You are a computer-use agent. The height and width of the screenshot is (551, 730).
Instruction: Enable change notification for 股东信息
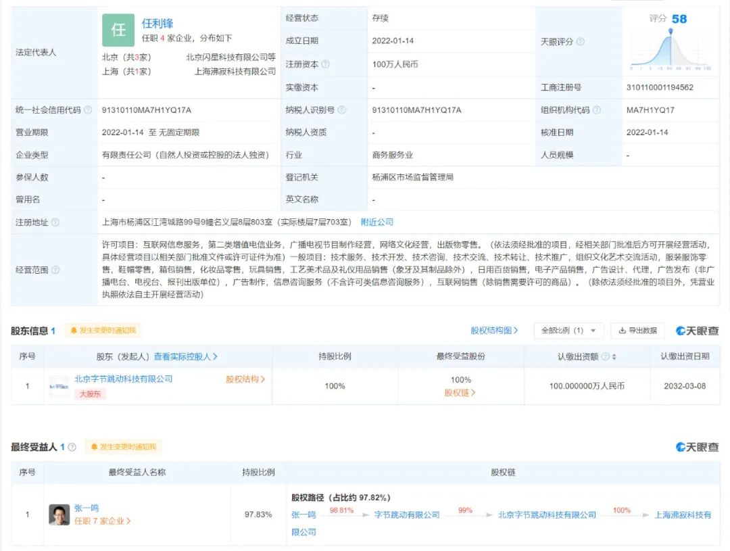(x=103, y=331)
